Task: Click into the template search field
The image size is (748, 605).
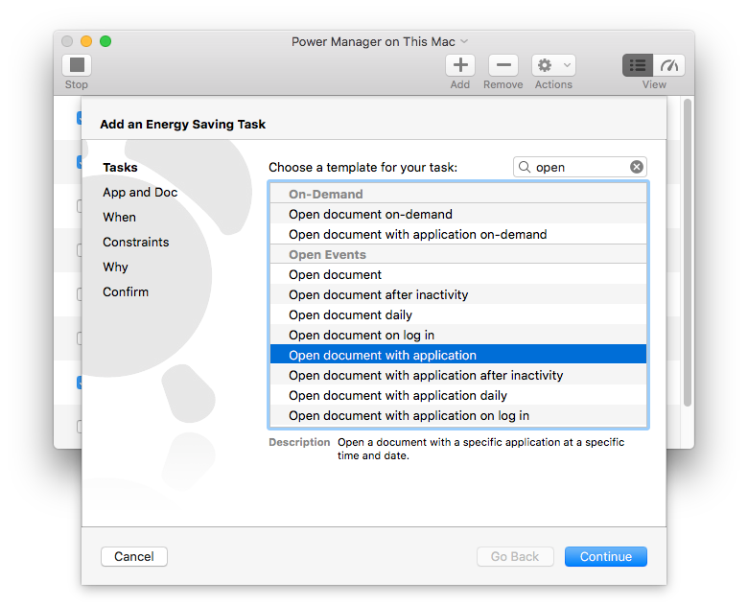Action: (580, 167)
